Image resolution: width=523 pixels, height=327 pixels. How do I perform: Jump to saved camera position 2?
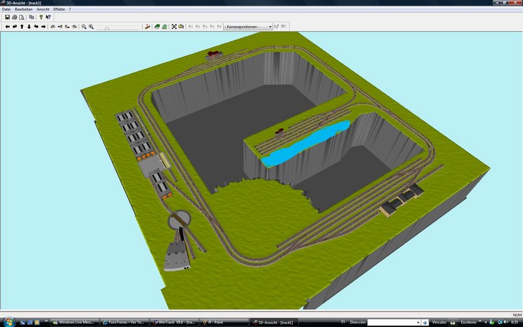point(197,26)
